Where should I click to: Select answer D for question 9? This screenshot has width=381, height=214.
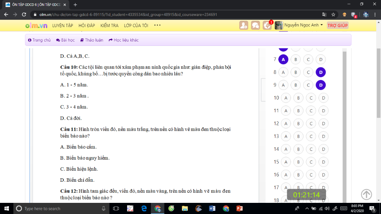[x=321, y=85]
